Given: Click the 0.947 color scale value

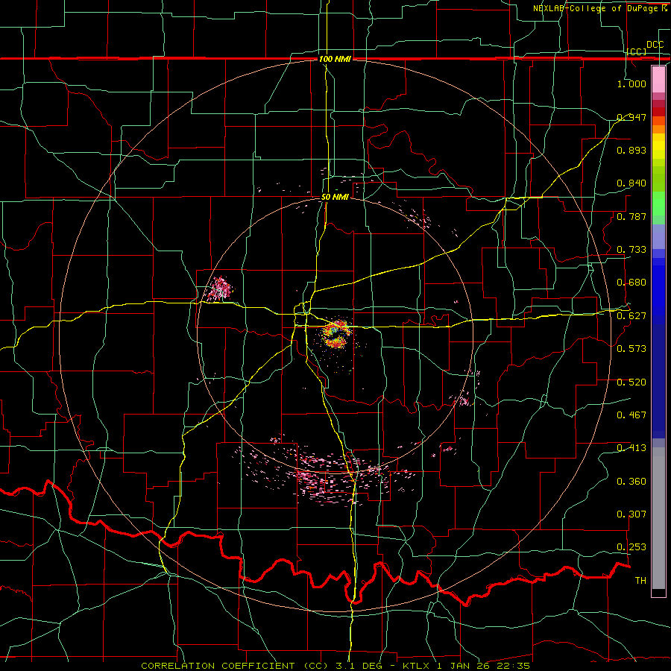Looking at the screenshot, I should (x=631, y=117).
